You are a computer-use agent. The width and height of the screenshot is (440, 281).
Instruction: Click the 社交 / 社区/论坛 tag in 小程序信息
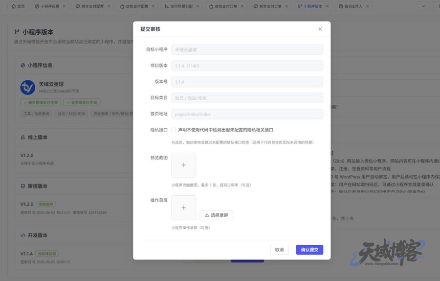click(x=71, y=114)
